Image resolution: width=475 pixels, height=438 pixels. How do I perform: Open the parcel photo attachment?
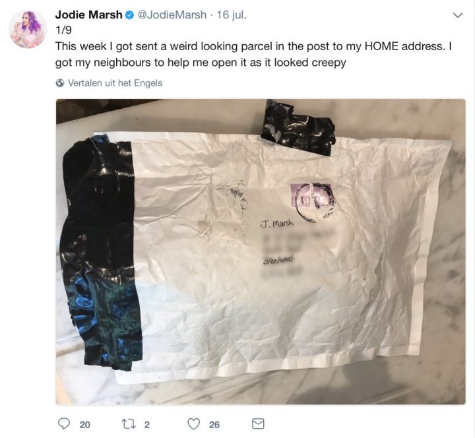click(x=261, y=252)
